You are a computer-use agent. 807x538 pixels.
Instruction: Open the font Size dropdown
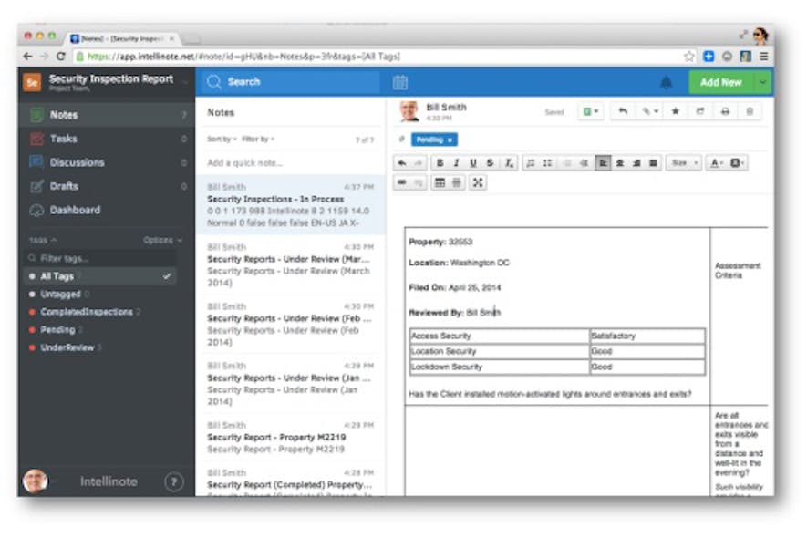click(x=684, y=163)
